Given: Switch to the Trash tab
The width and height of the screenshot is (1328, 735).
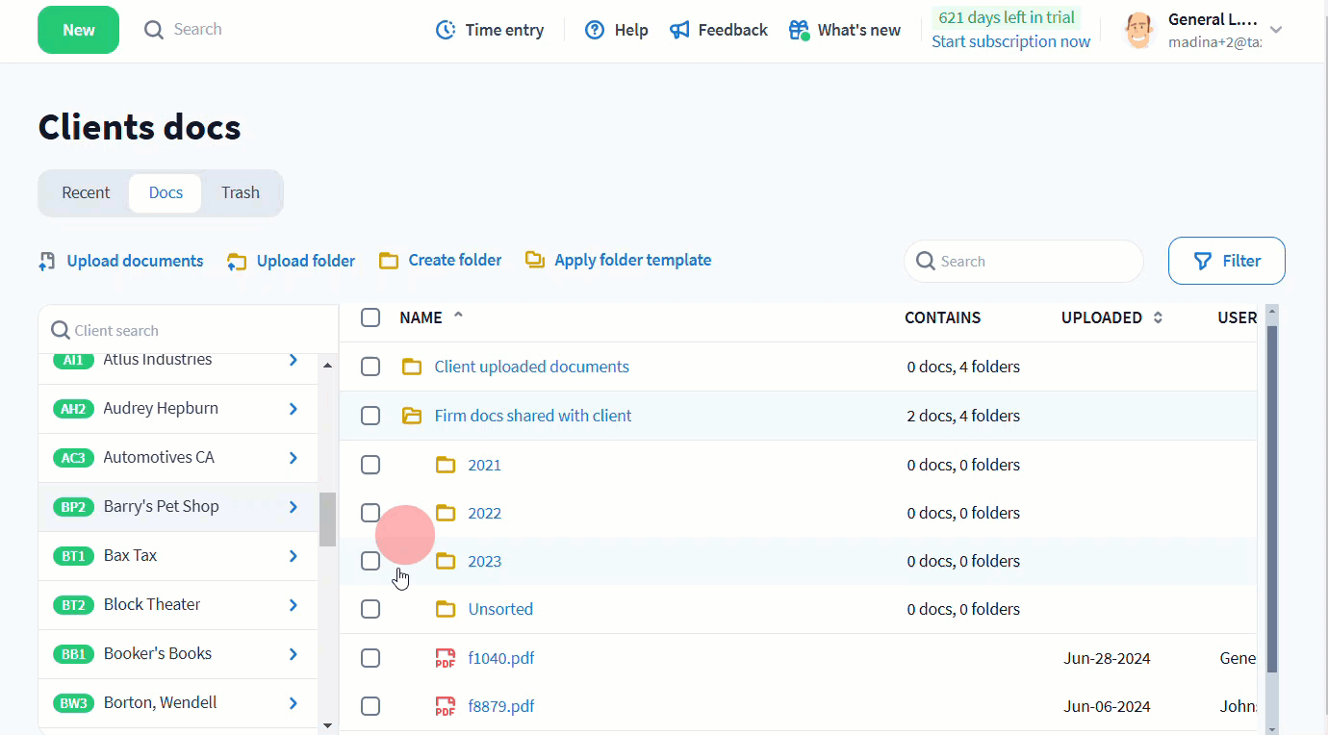Looking at the screenshot, I should [241, 192].
